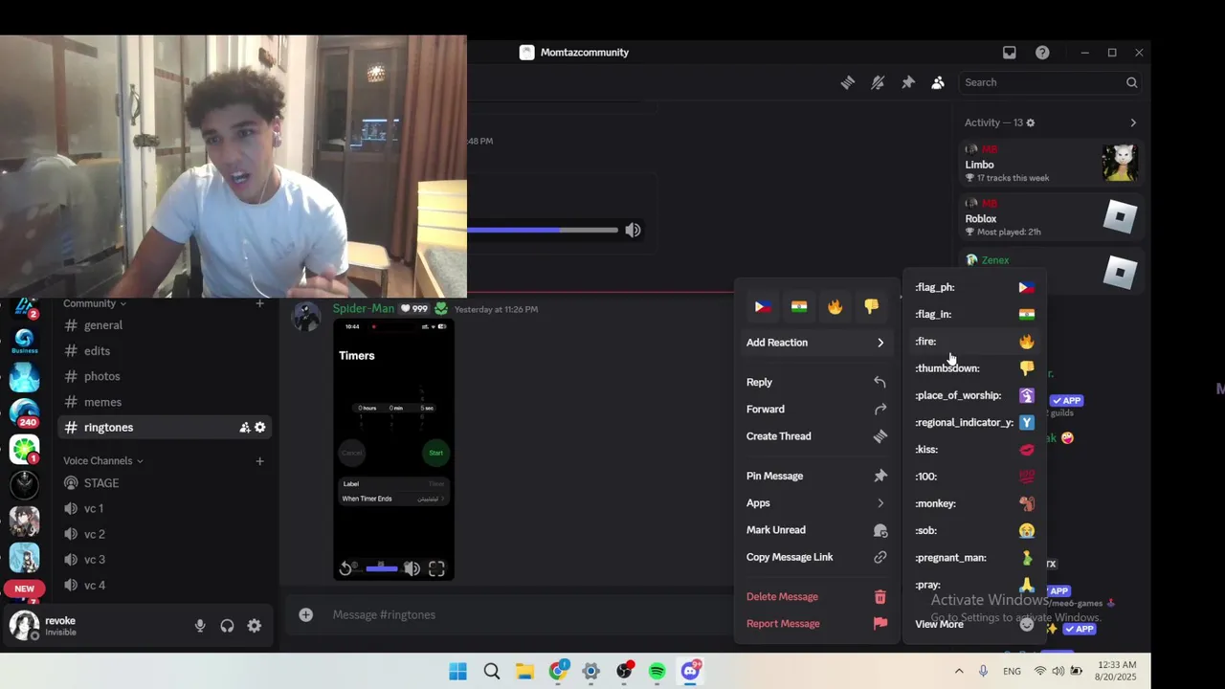Expand the Apps submenu
This screenshot has width=1225, height=689.
pos(816,502)
